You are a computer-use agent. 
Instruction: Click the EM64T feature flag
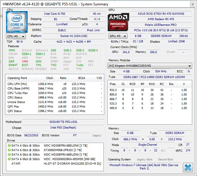click(x=13, y=65)
